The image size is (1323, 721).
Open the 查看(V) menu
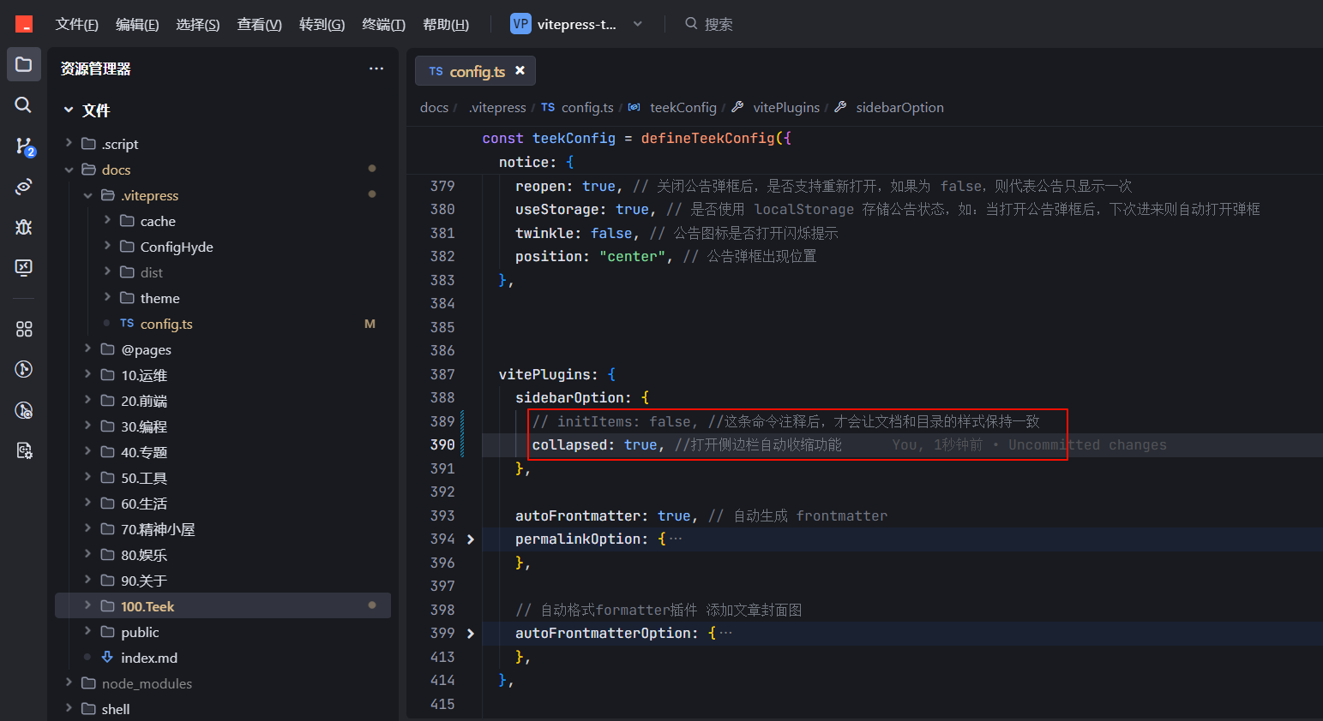(x=260, y=24)
